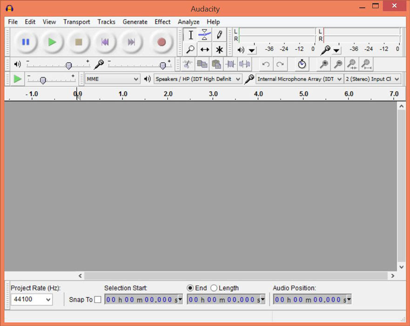The width and height of the screenshot is (410, 326).
Task: Open the Internal Microphone Array input dropdown
Action: (299, 79)
